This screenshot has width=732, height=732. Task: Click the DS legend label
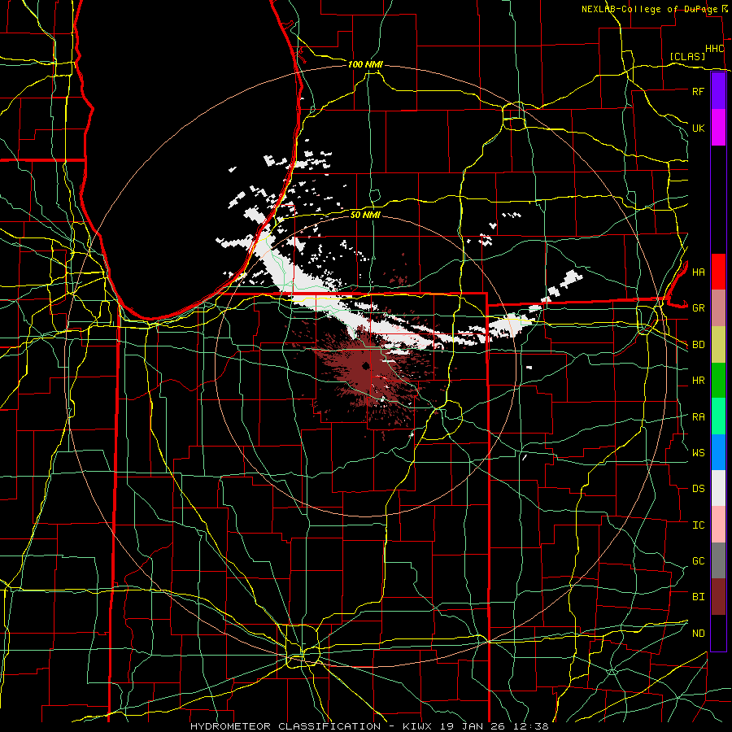698,489
